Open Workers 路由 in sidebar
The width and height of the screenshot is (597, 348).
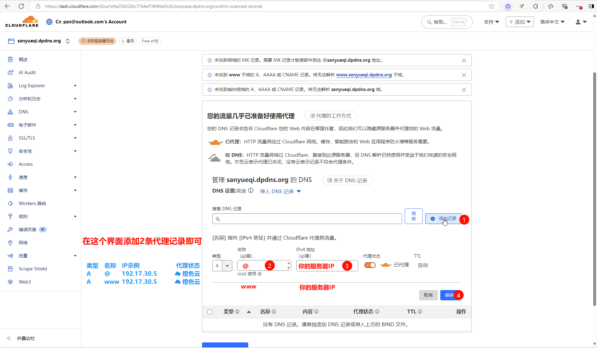pyautogui.click(x=32, y=203)
